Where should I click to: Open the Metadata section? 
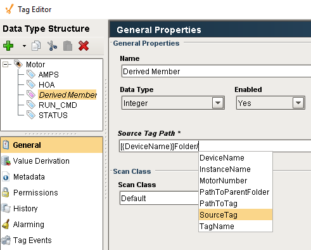(x=52, y=177)
